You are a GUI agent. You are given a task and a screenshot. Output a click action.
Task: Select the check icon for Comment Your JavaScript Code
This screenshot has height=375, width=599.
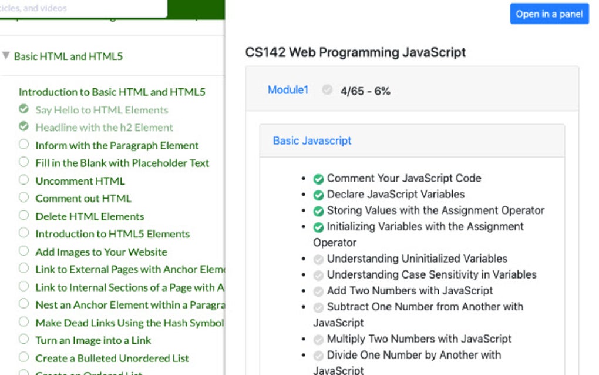[319, 178]
